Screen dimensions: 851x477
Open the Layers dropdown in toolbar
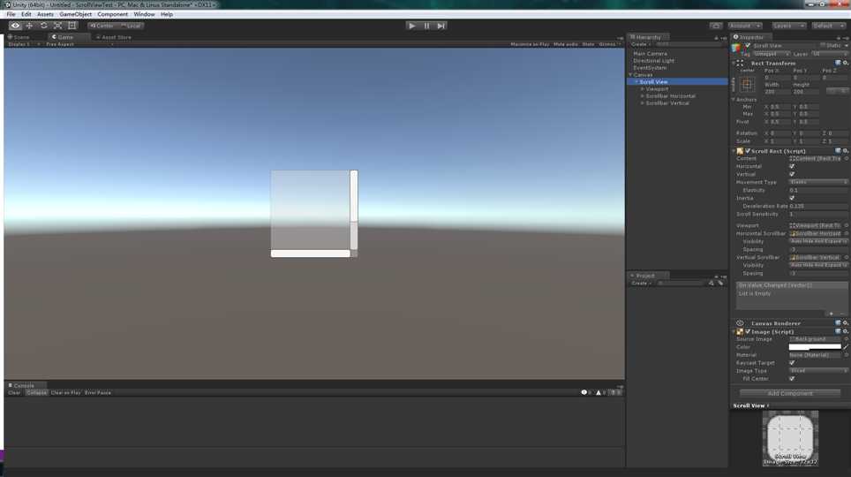(x=788, y=26)
